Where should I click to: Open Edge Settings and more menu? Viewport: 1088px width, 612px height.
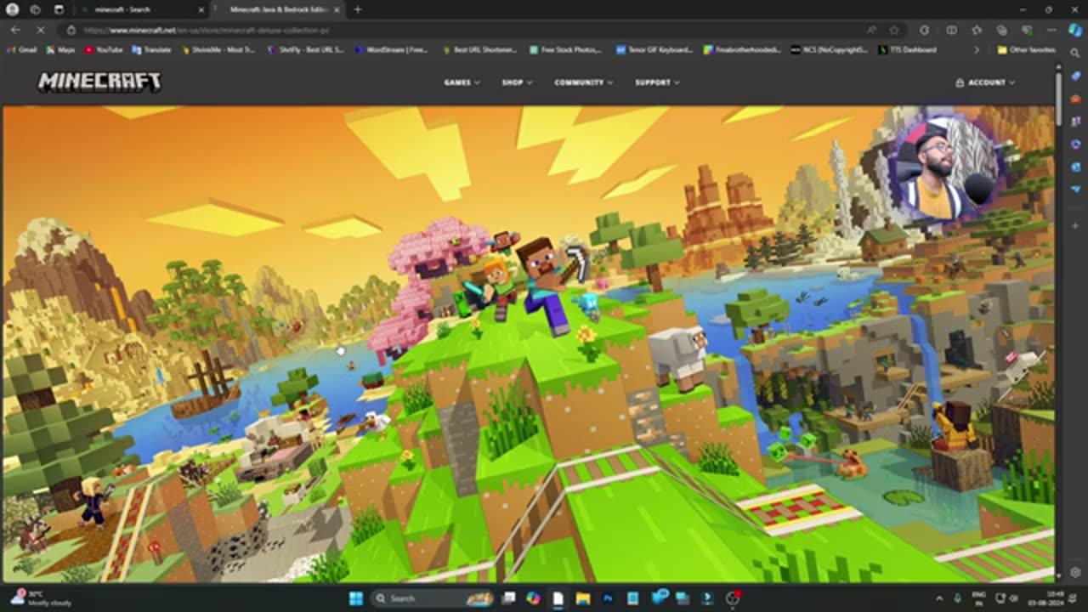(1052, 30)
